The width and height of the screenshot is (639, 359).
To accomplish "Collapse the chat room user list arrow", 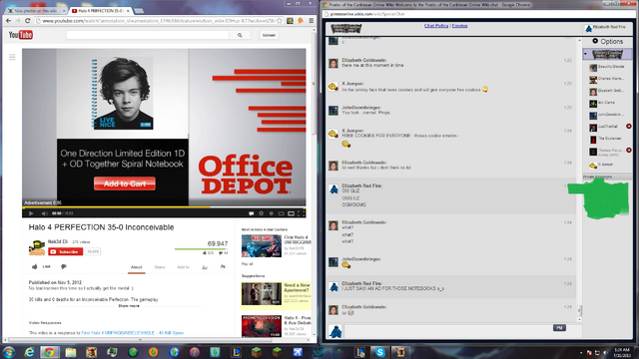I will (586, 54).
